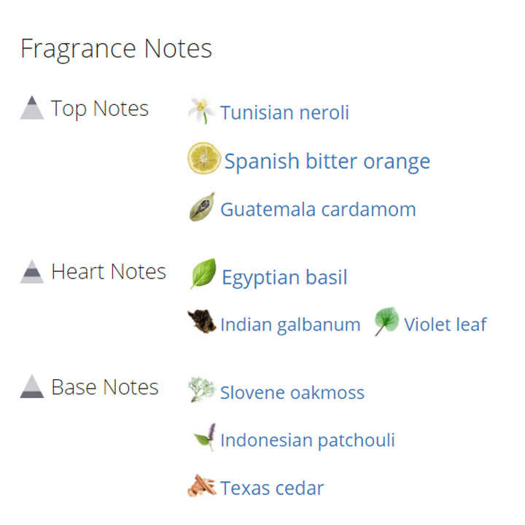This screenshot has height=525, width=525.
Task: Select the Indian galbanum link
Action: (x=290, y=324)
